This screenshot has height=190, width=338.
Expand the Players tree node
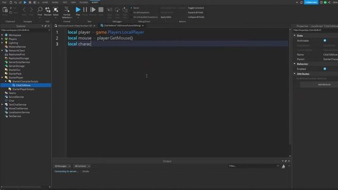(x=2, y=39)
